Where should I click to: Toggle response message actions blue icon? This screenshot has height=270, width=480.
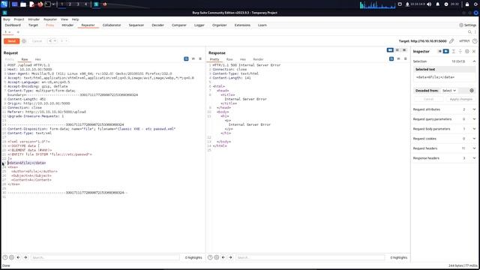pyautogui.click(x=391, y=58)
